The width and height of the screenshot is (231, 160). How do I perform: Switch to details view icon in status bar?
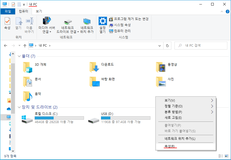click(x=221, y=156)
